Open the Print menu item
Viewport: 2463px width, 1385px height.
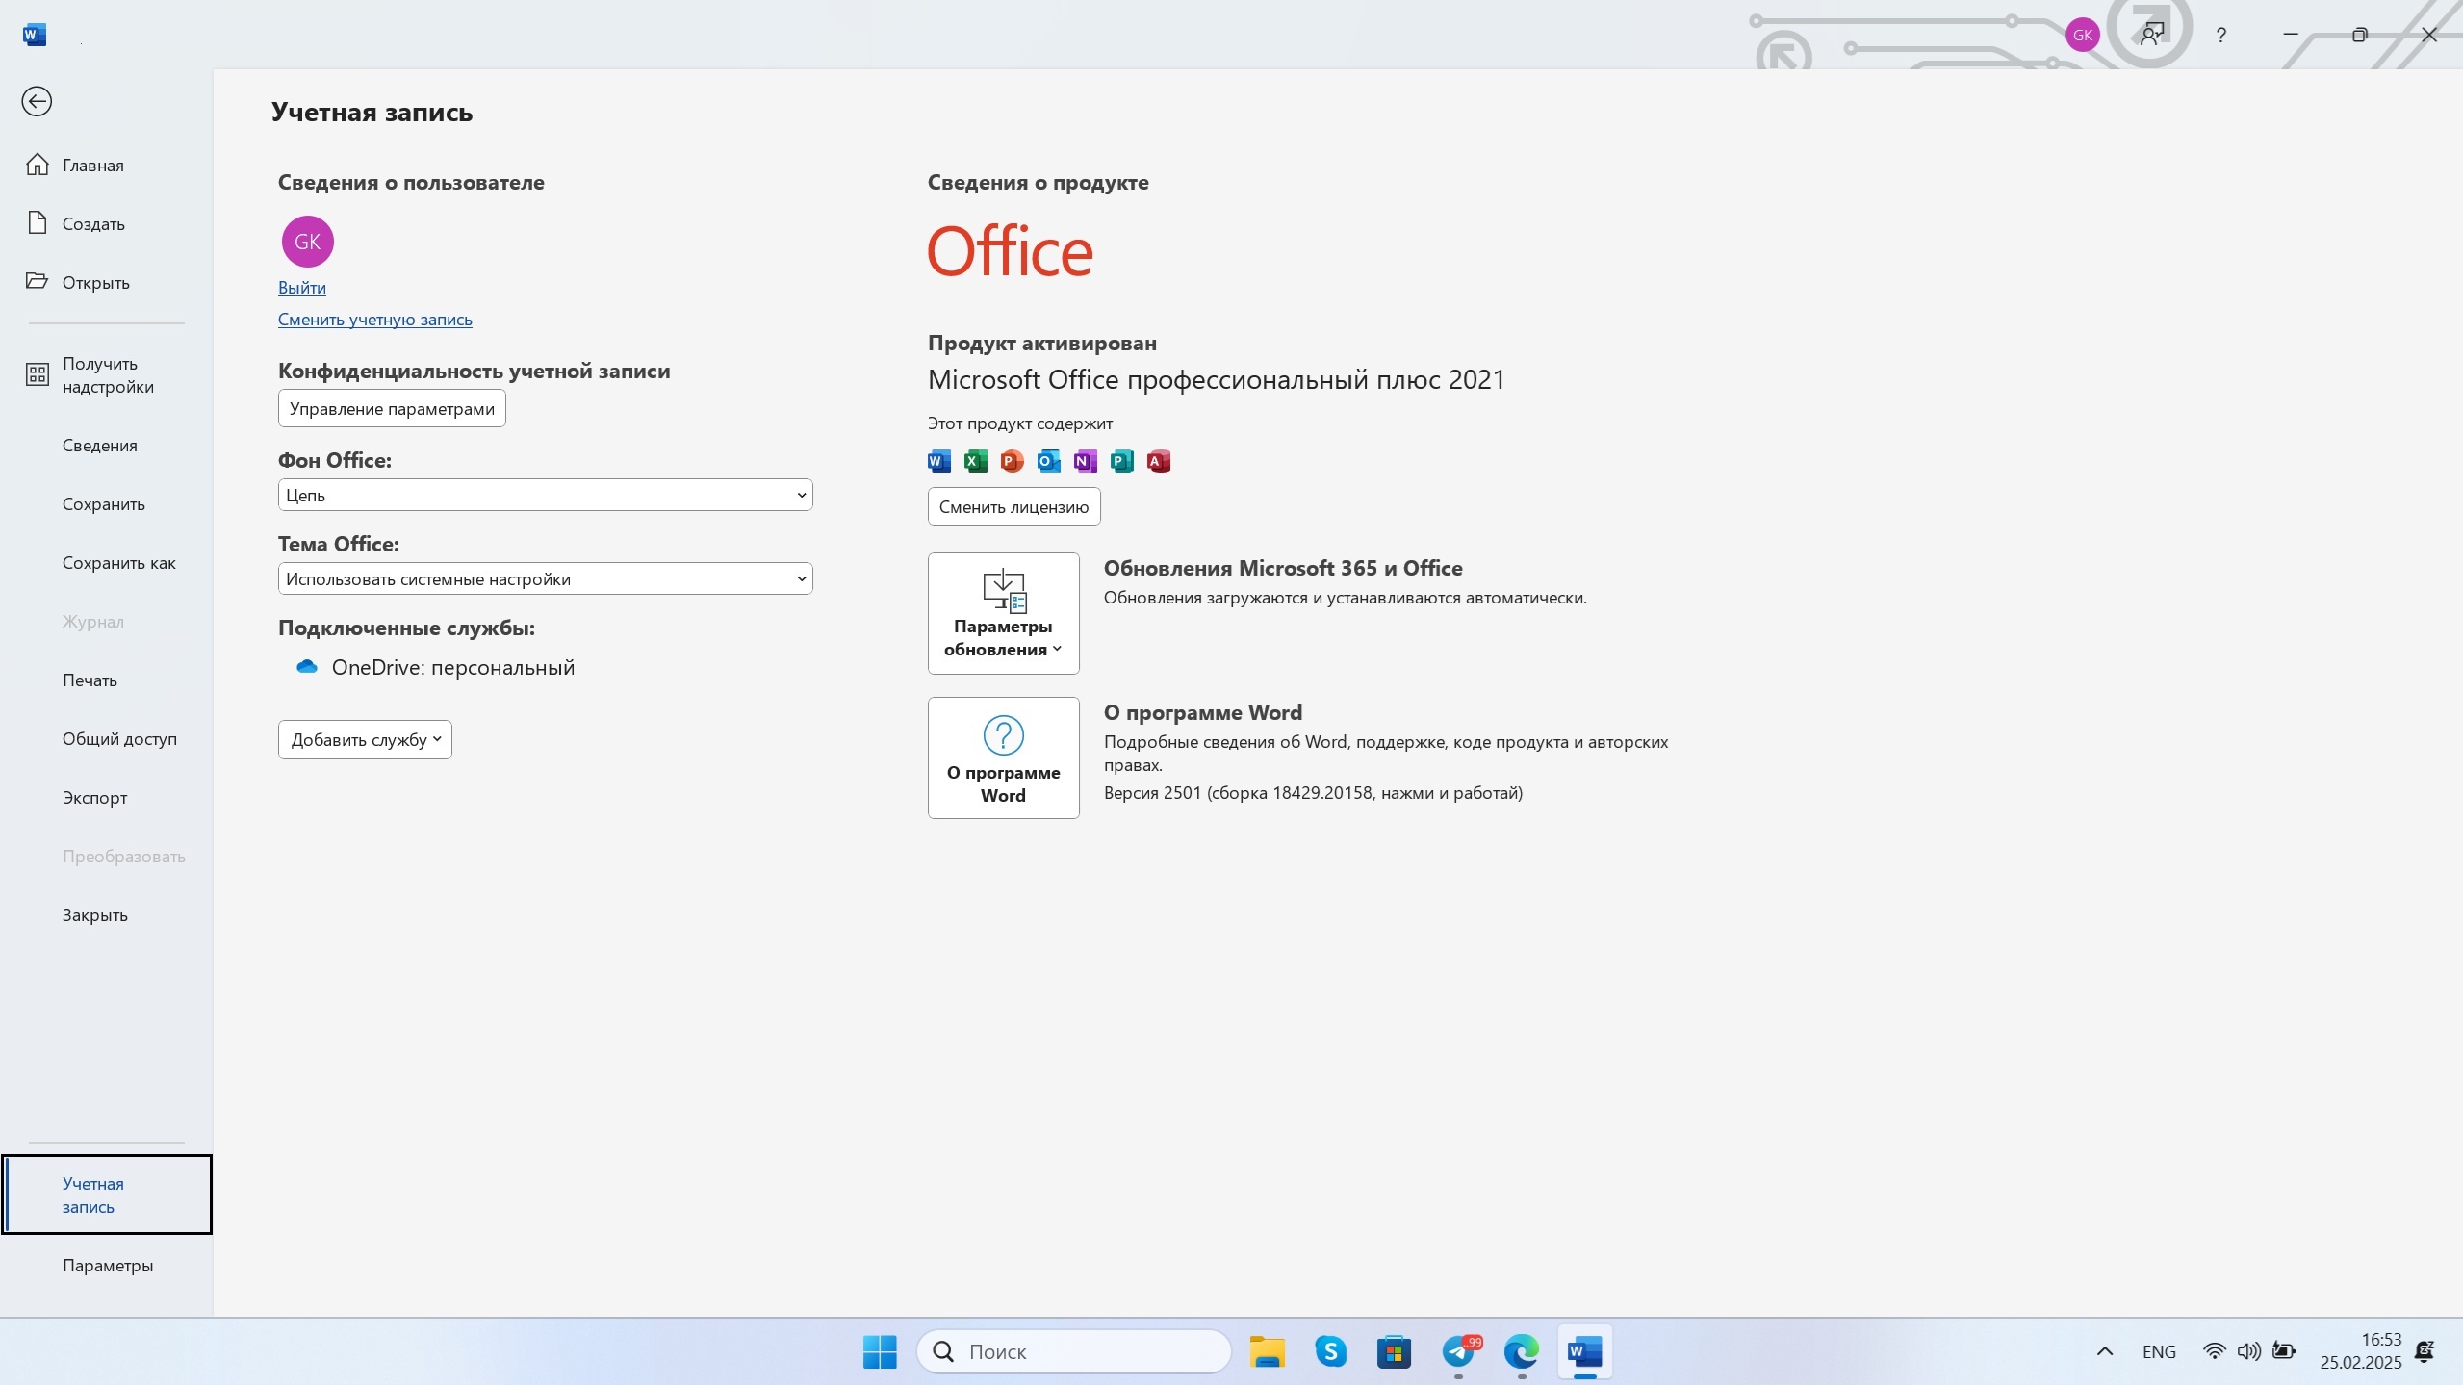tap(90, 680)
